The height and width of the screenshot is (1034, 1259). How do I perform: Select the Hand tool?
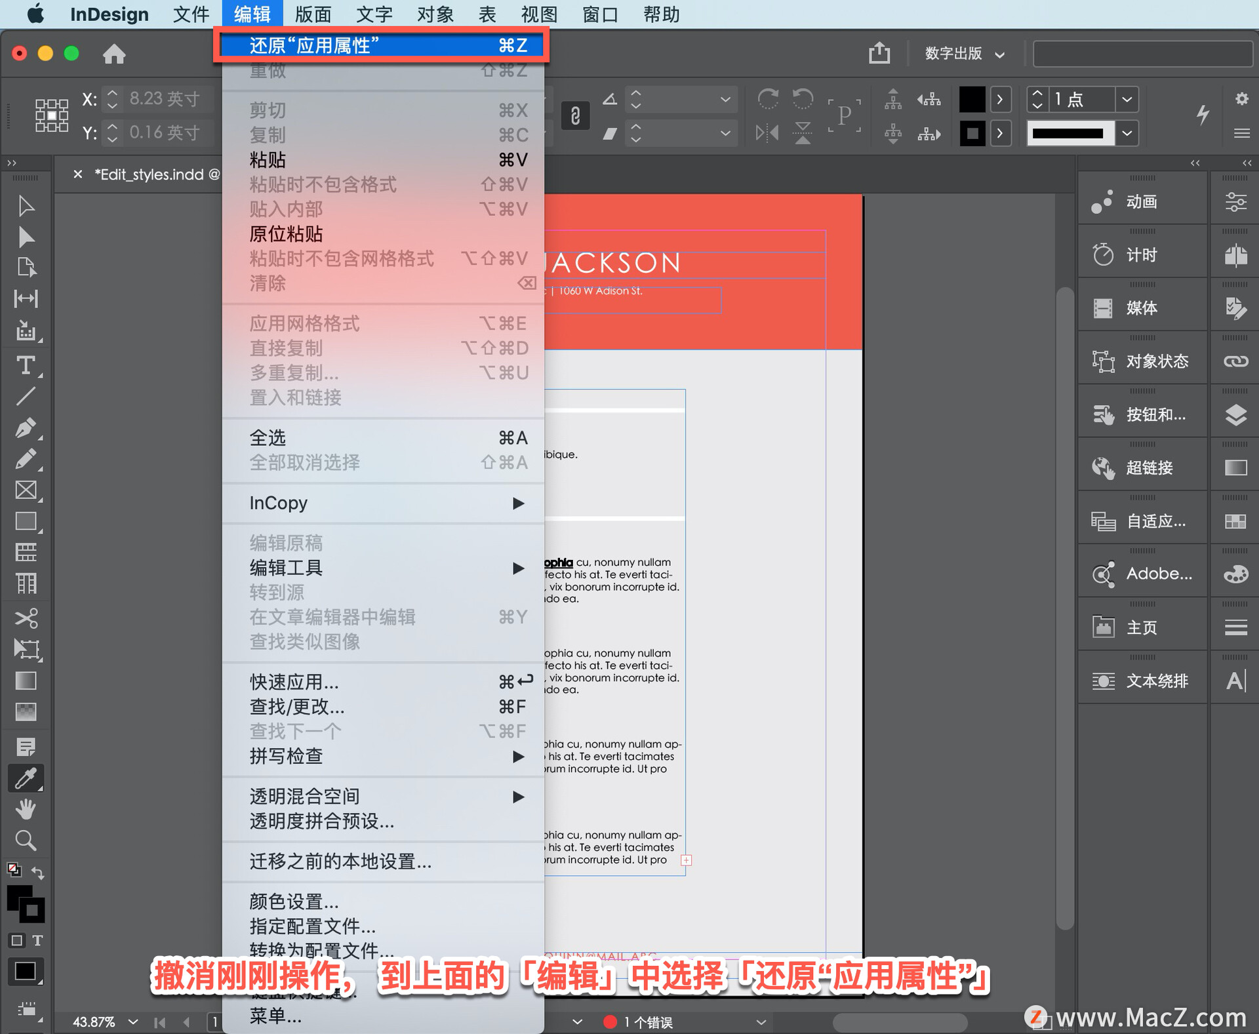[x=26, y=809]
